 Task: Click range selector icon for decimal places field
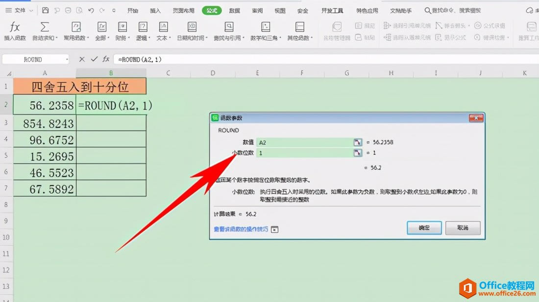[358, 153]
